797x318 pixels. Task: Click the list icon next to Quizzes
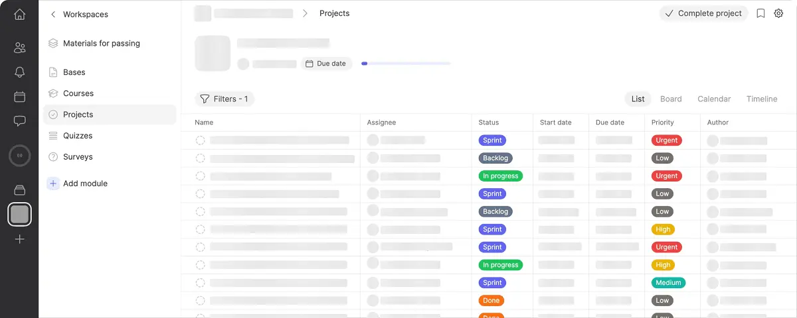tap(53, 136)
